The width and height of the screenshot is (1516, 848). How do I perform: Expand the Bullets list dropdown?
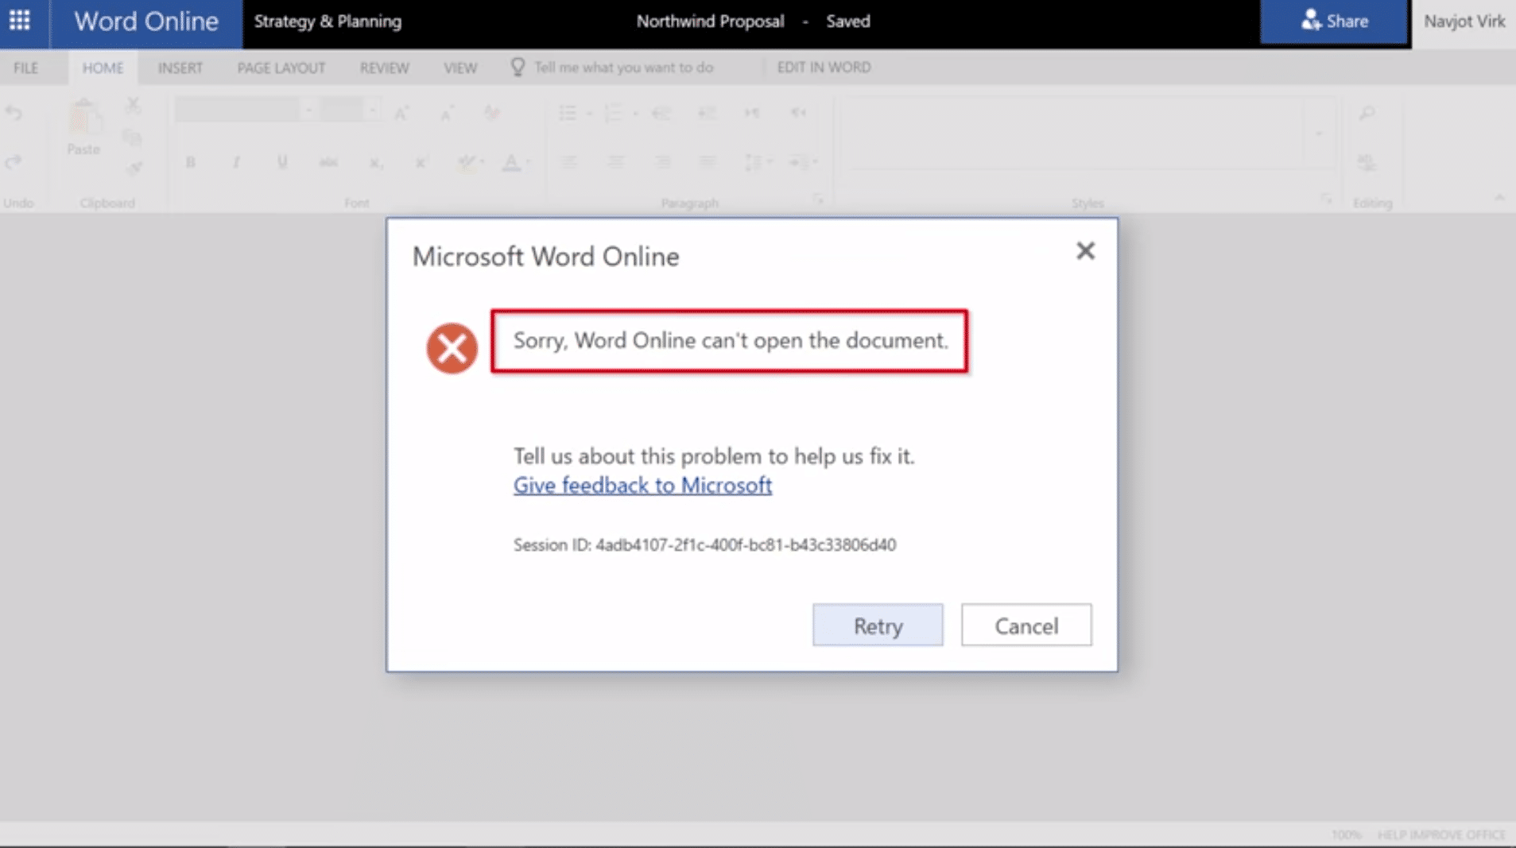(589, 114)
